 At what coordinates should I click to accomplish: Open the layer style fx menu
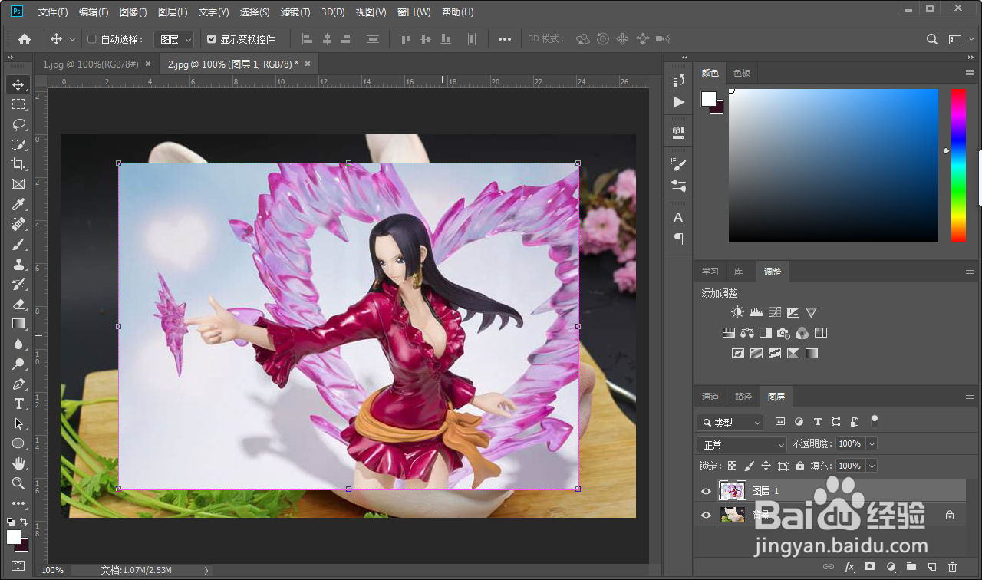[849, 567]
